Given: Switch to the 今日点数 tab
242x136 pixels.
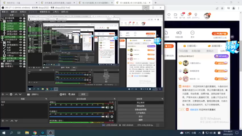Looking at the screenshot, I should [x=183, y=51].
